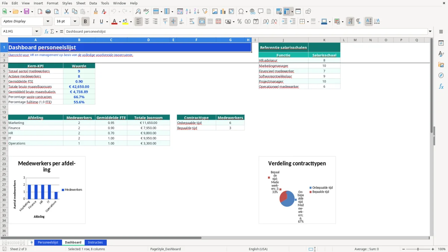Viewport: 448px width, 252px height.
Task: Click the formula equals sign button
Action: point(62,32)
